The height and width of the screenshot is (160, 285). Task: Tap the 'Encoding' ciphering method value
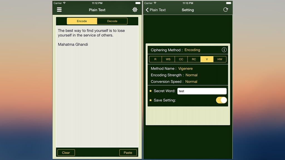tap(192, 50)
